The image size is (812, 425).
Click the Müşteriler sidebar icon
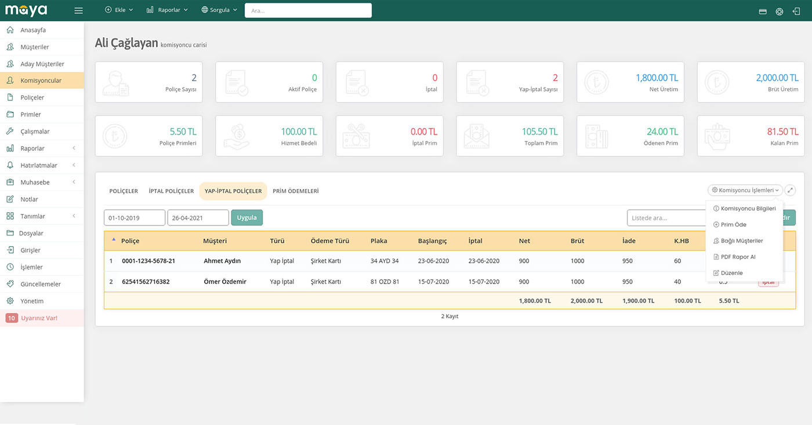(x=10, y=47)
